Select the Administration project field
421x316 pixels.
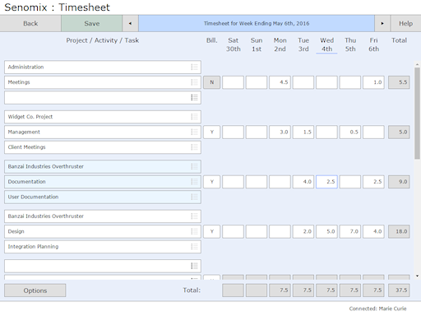(103, 67)
